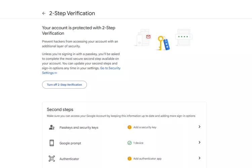This screenshot has height=168, width=252.
Task: Expand the Authenticator row chevron
Action: (199, 158)
